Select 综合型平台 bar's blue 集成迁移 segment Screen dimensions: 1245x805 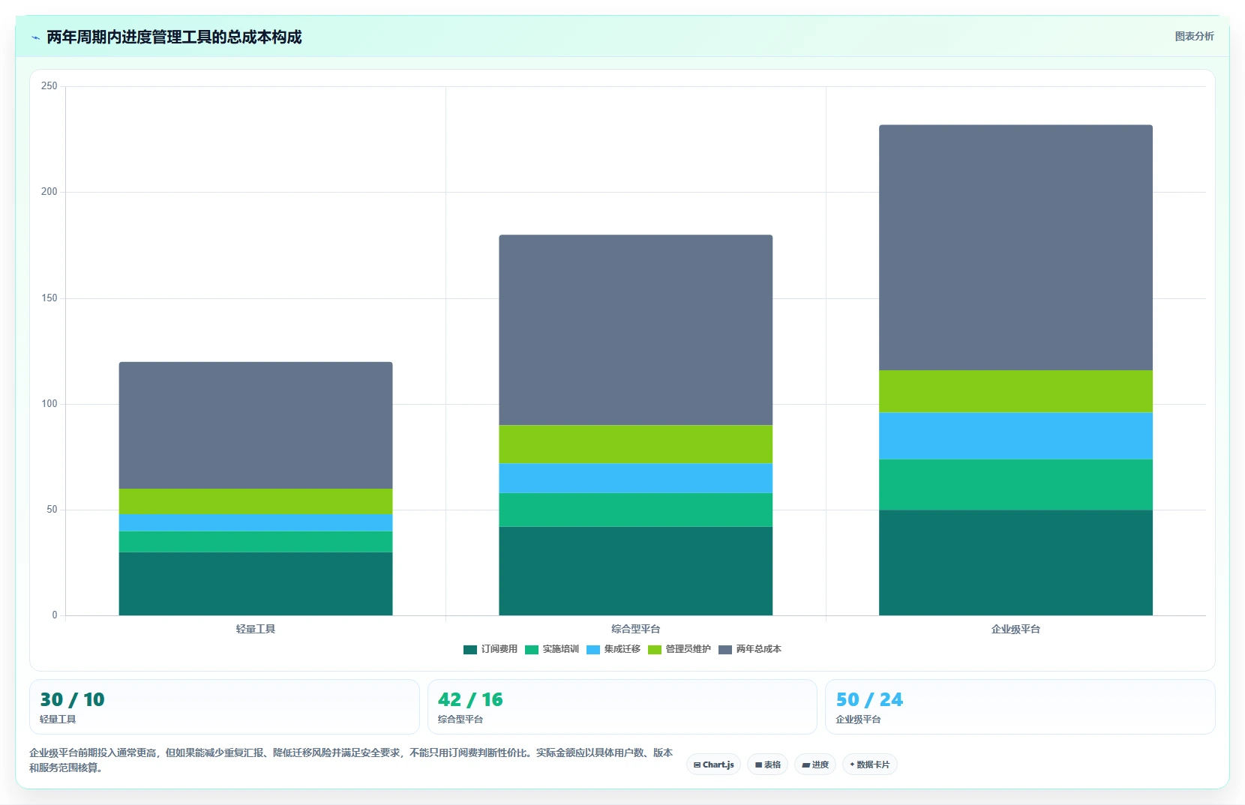(x=636, y=478)
